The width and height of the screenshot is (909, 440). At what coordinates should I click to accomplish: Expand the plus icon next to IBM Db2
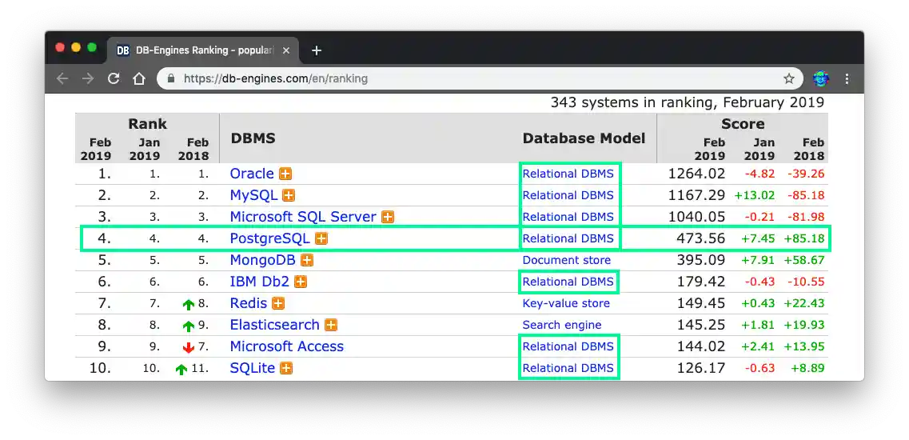[x=301, y=282]
